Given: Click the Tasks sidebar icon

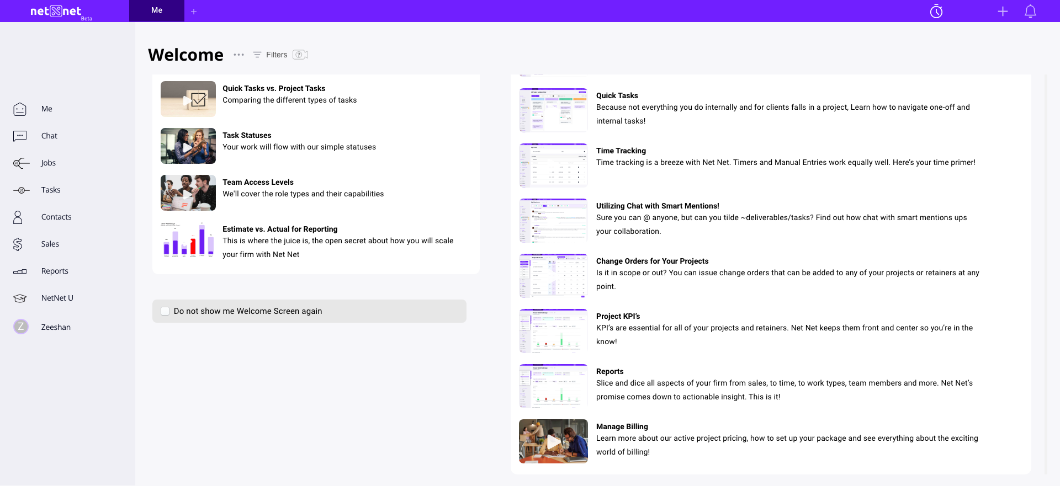Looking at the screenshot, I should pyautogui.click(x=21, y=190).
